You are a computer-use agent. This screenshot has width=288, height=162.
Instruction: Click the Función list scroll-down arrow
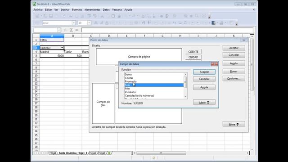pyautogui.click(x=185, y=97)
